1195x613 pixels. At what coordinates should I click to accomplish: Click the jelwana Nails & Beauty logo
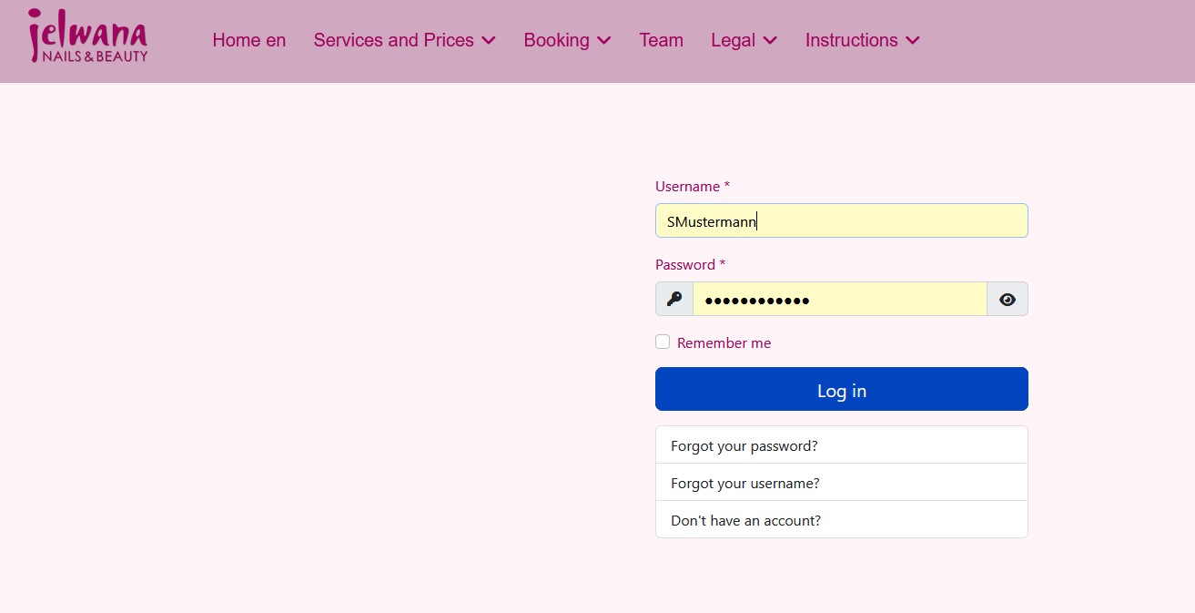(x=86, y=36)
